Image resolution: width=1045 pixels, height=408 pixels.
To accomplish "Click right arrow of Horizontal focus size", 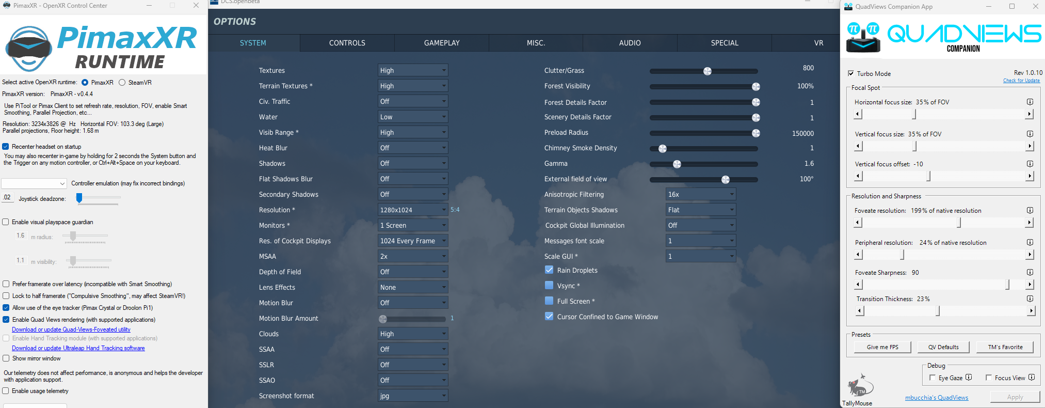I will 1030,114.
